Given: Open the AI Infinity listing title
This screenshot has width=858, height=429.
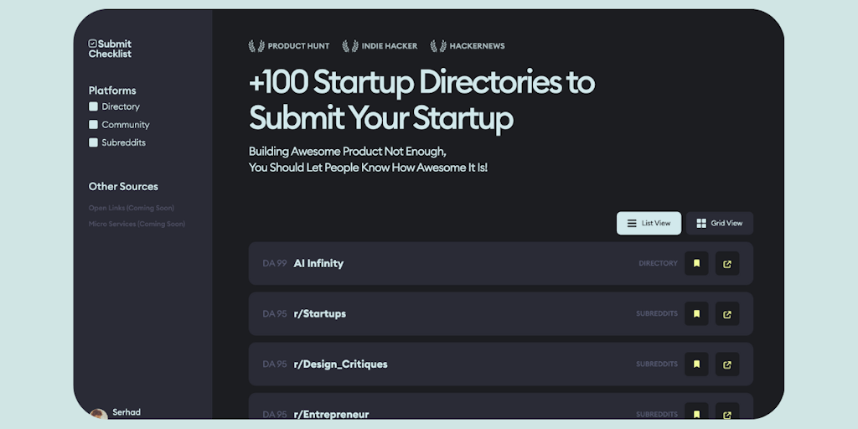Looking at the screenshot, I should 318,263.
